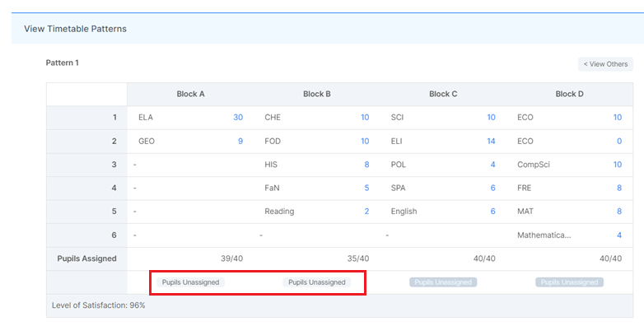Click FRE pupil count 8

[x=619, y=188]
